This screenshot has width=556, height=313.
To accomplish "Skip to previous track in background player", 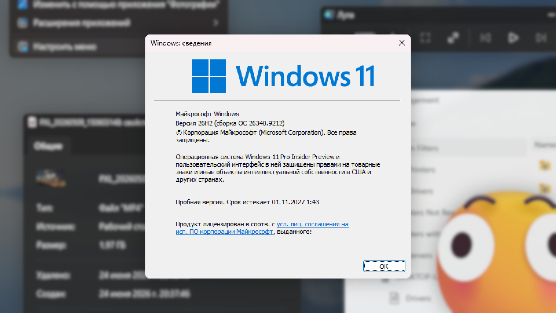I will 485,38.
